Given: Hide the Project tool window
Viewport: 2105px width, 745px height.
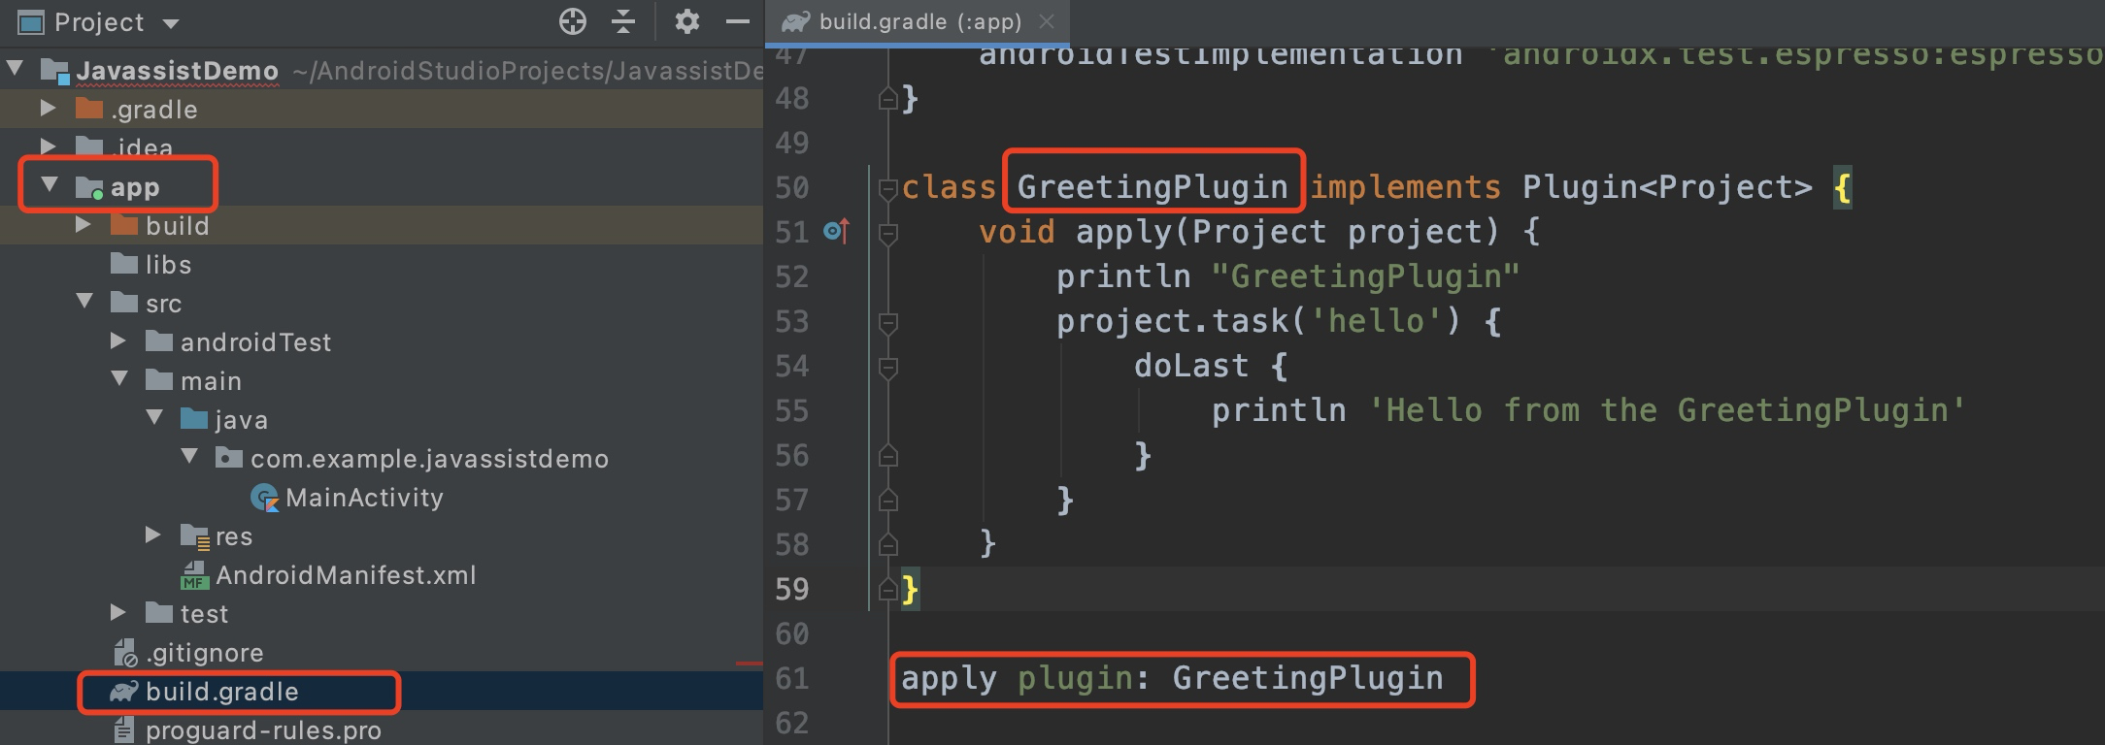Looking at the screenshot, I should [x=738, y=21].
